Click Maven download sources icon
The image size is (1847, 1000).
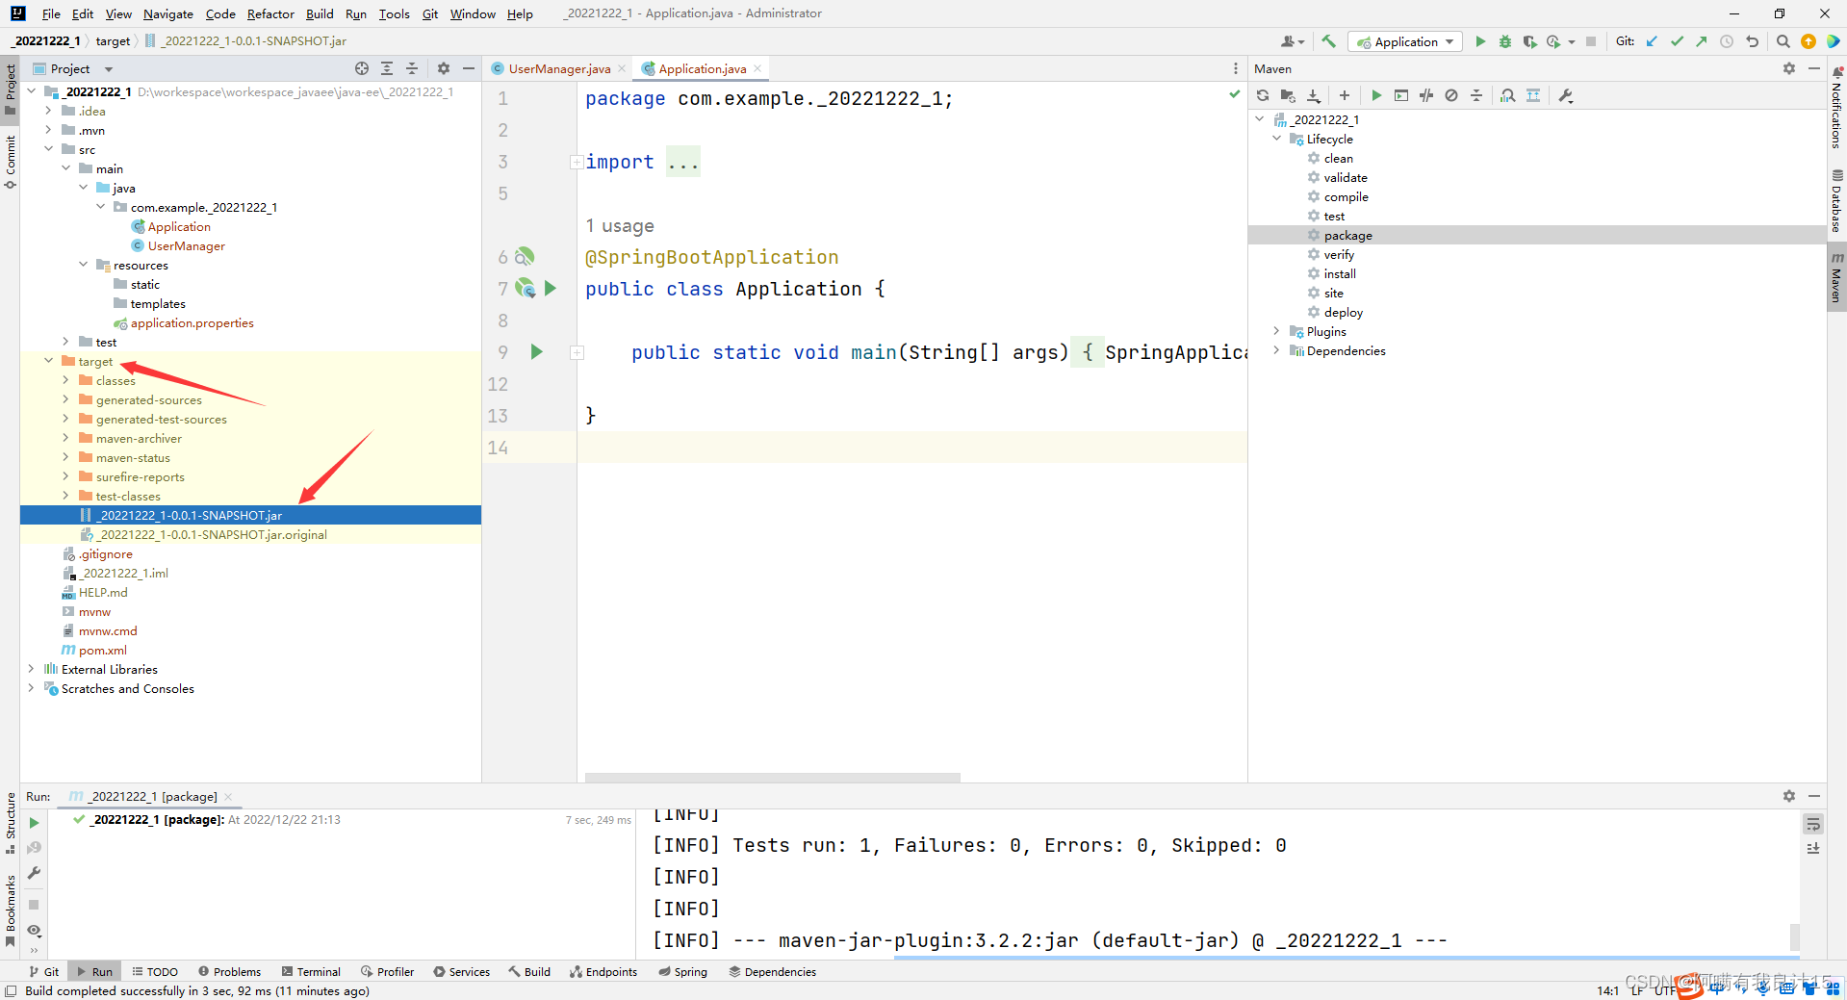pyautogui.click(x=1314, y=95)
